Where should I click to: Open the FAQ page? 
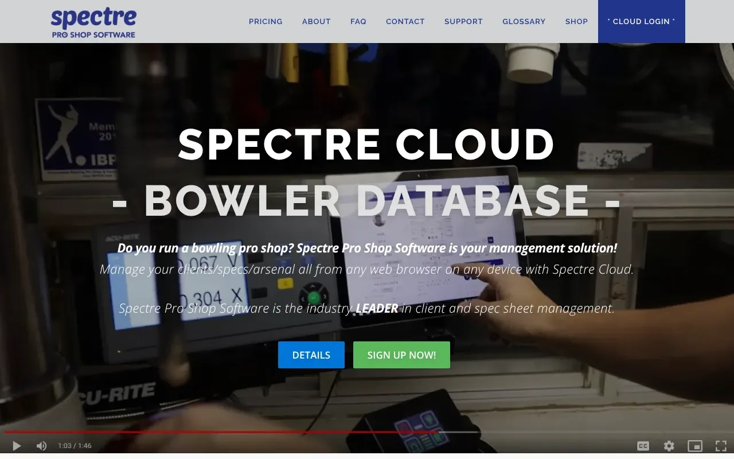358,21
